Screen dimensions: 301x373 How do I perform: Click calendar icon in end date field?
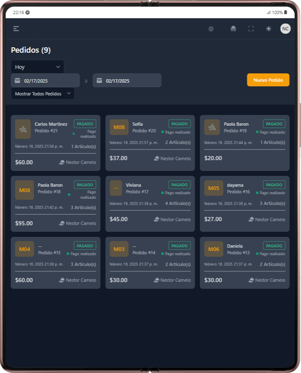pyautogui.click(x=99, y=80)
